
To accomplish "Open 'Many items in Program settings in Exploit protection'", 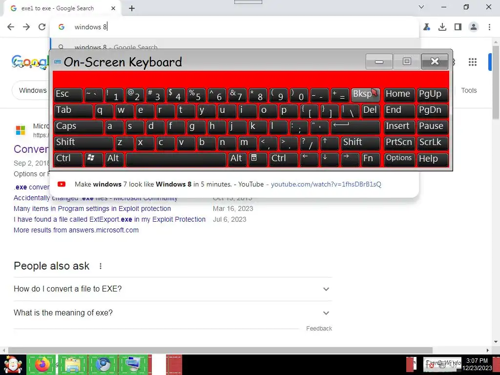I will click(x=92, y=208).
